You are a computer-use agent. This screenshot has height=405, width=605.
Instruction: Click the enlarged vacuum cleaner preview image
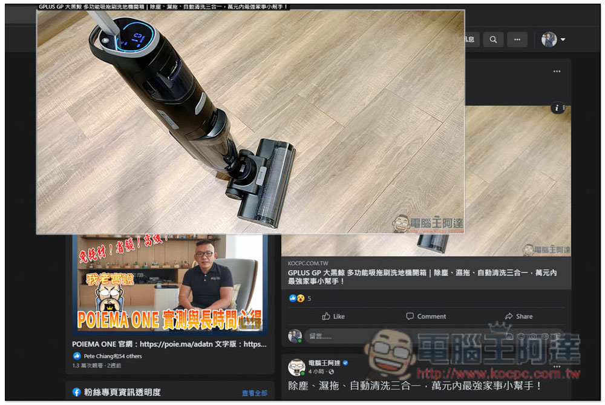[x=250, y=122]
